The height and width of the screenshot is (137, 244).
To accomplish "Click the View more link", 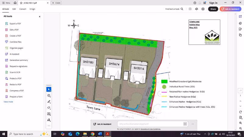I will 8,102.
